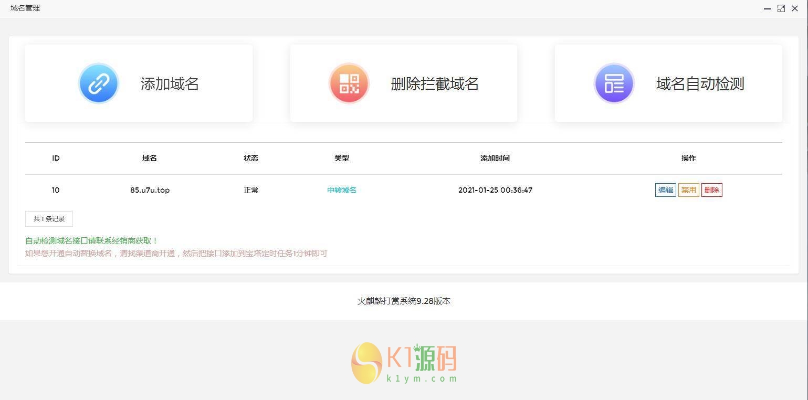The width and height of the screenshot is (808, 400).
Task: Click the 域名管理 title label
Action: pyautogui.click(x=25, y=8)
